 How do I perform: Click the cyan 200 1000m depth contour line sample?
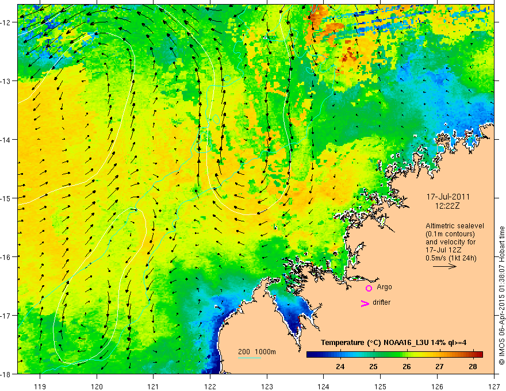click(x=249, y=358)
